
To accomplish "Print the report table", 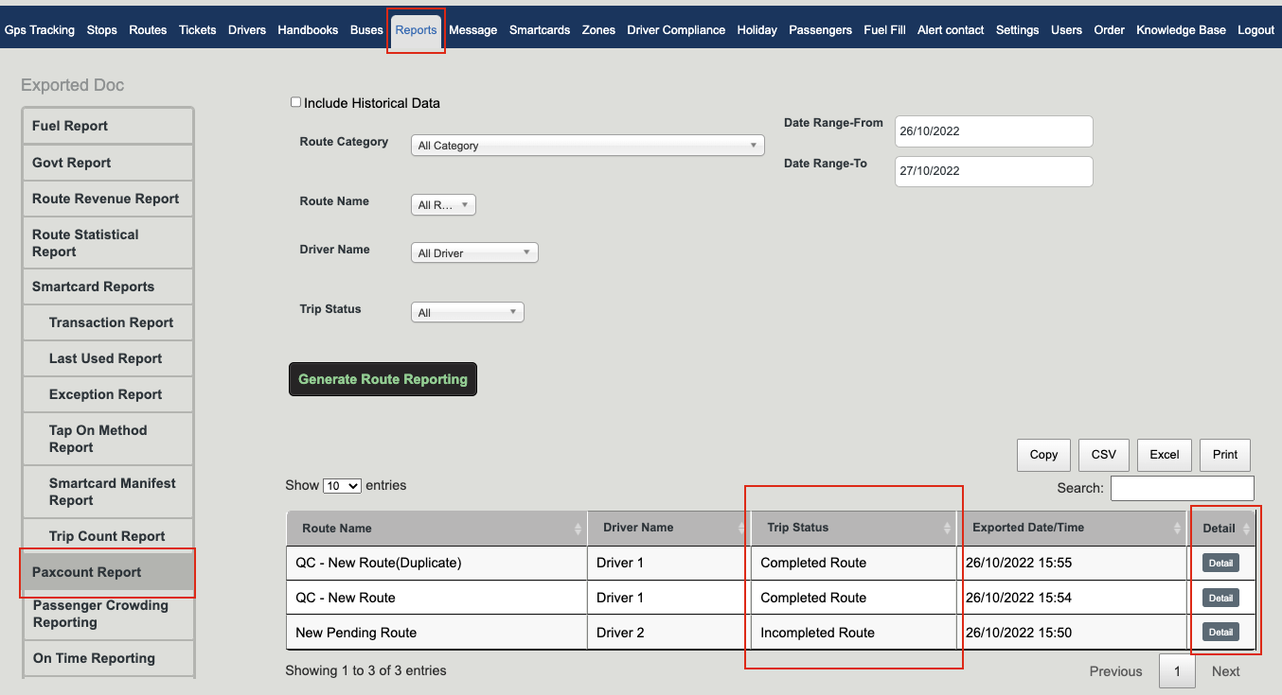I will 1224,454.
